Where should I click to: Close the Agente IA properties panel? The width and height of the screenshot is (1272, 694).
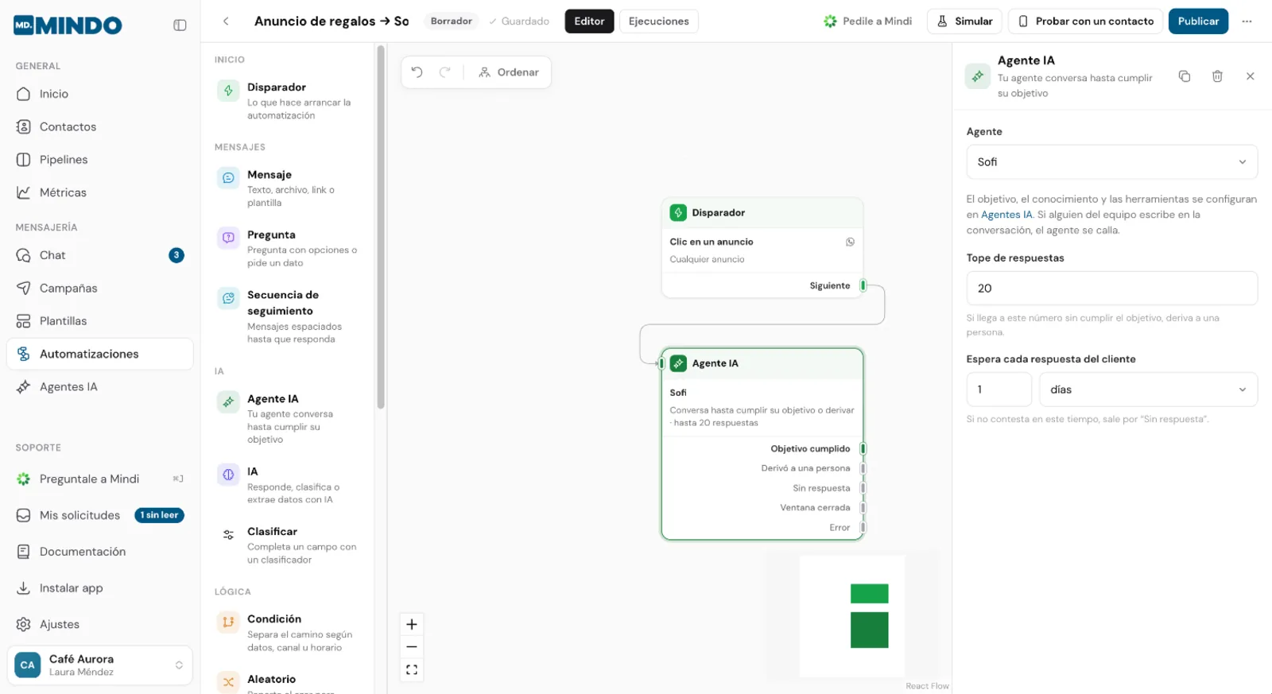(1251, 76)
